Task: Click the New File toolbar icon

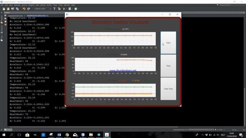Action: pos(4,9)
